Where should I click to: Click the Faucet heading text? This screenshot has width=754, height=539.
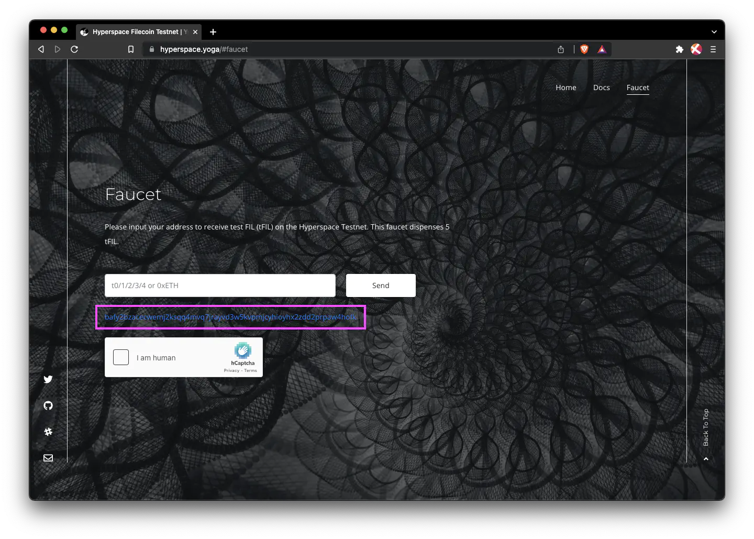click(x=134, y=194)
